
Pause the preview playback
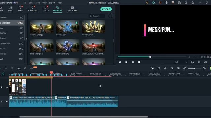(133, 62)
